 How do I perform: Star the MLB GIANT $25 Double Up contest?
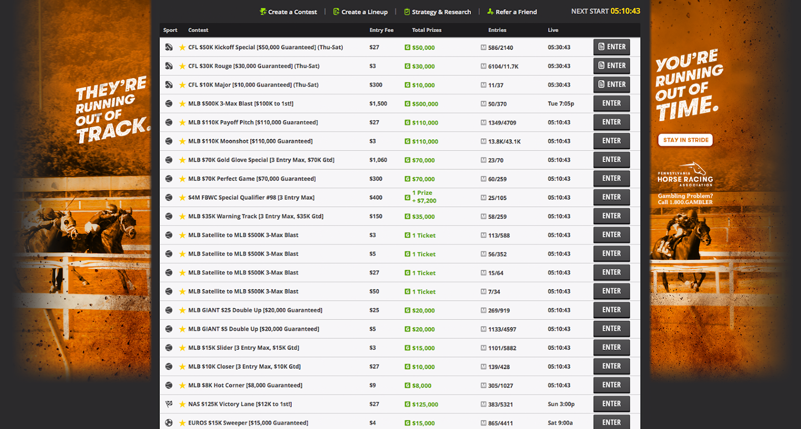pyautogui.click(x=182, y=310)
